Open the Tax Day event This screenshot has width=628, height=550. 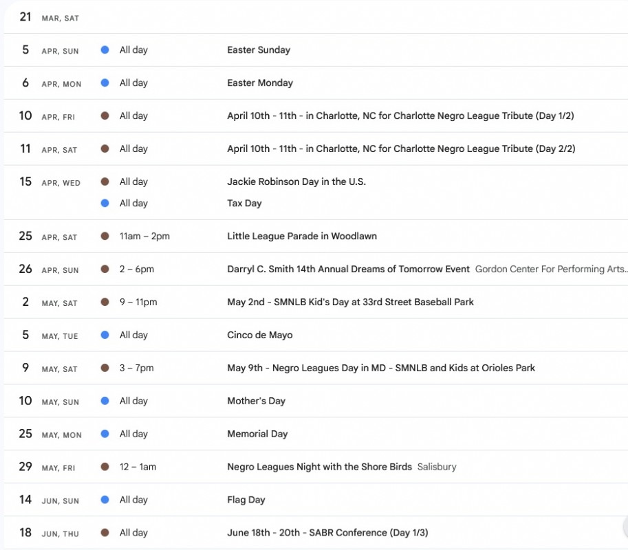point(244,203)
